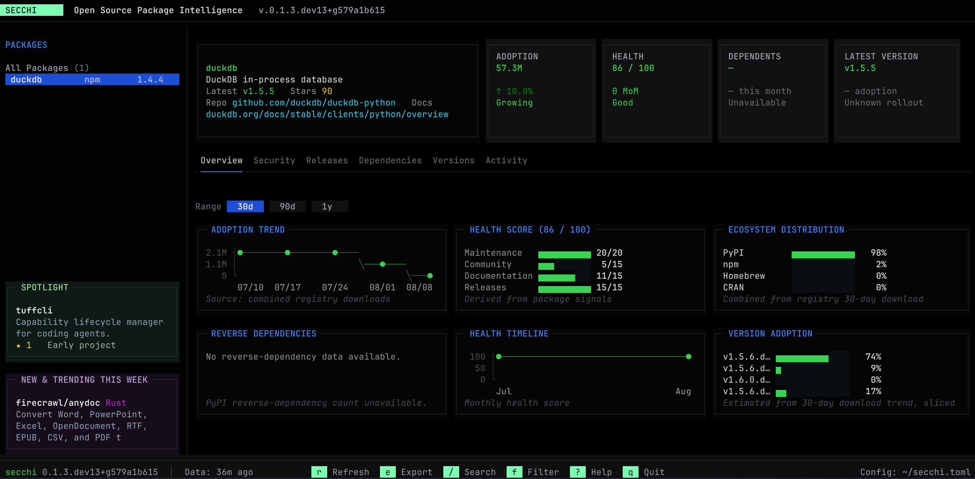Click the Rust language tag
The image size is (975, 479).
(116, 402)
